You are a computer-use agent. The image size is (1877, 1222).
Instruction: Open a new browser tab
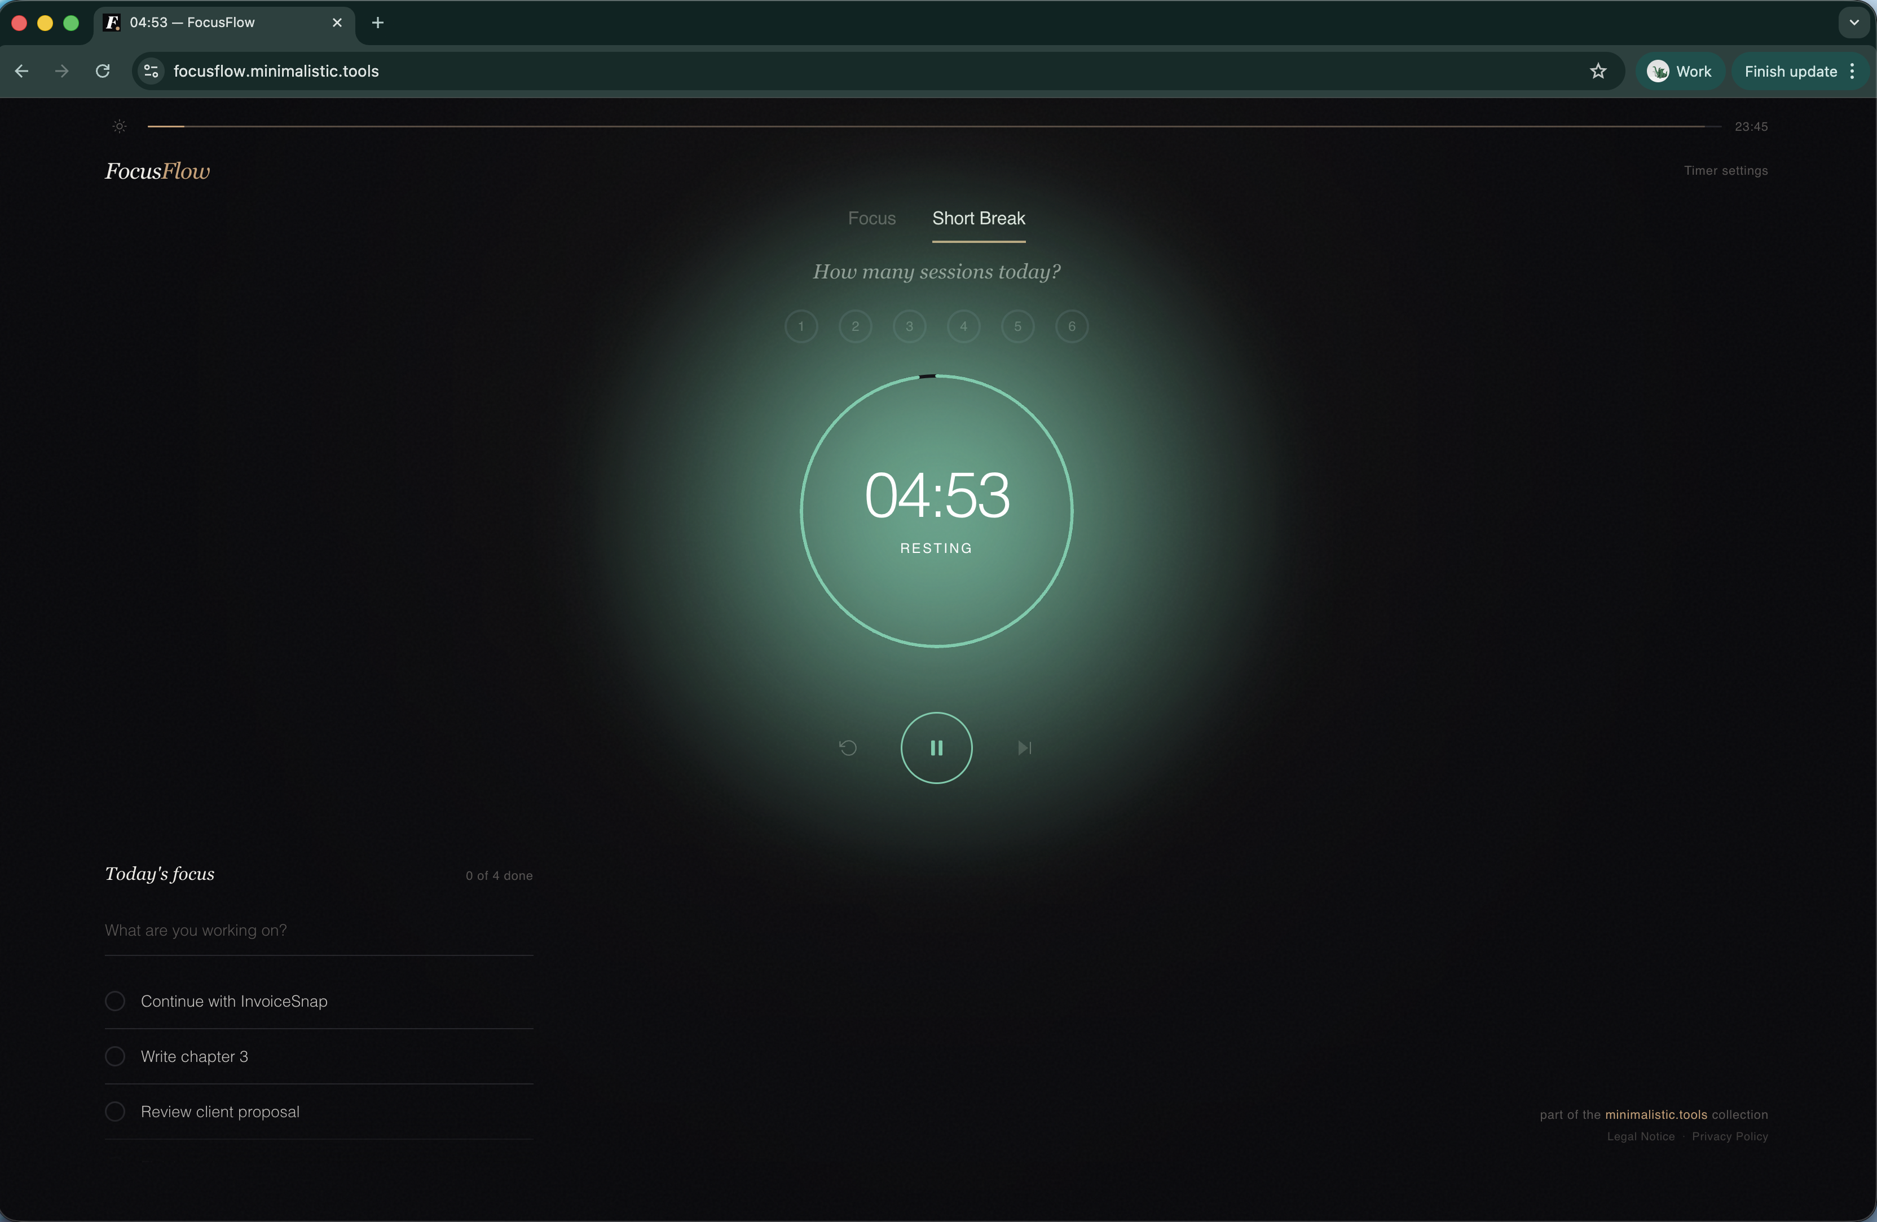(x=378, y=23)
